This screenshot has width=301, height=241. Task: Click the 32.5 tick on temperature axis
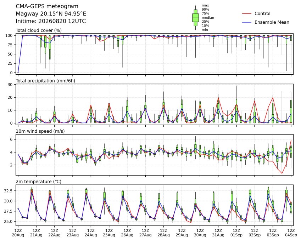(x=8, y=191)
